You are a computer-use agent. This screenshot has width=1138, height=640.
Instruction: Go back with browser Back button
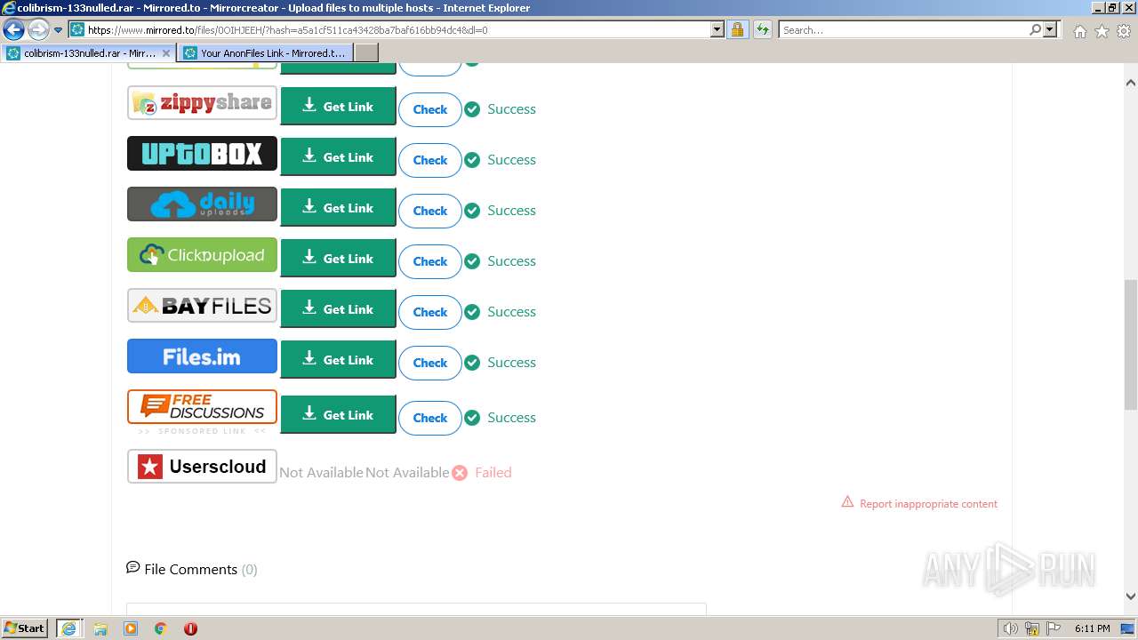pos(13,30)
